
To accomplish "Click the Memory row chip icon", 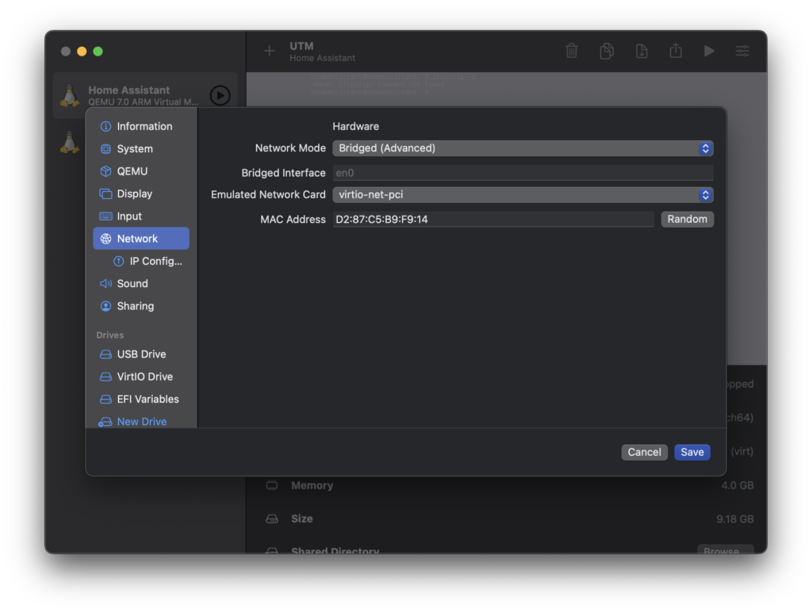I will pos(272,485).
